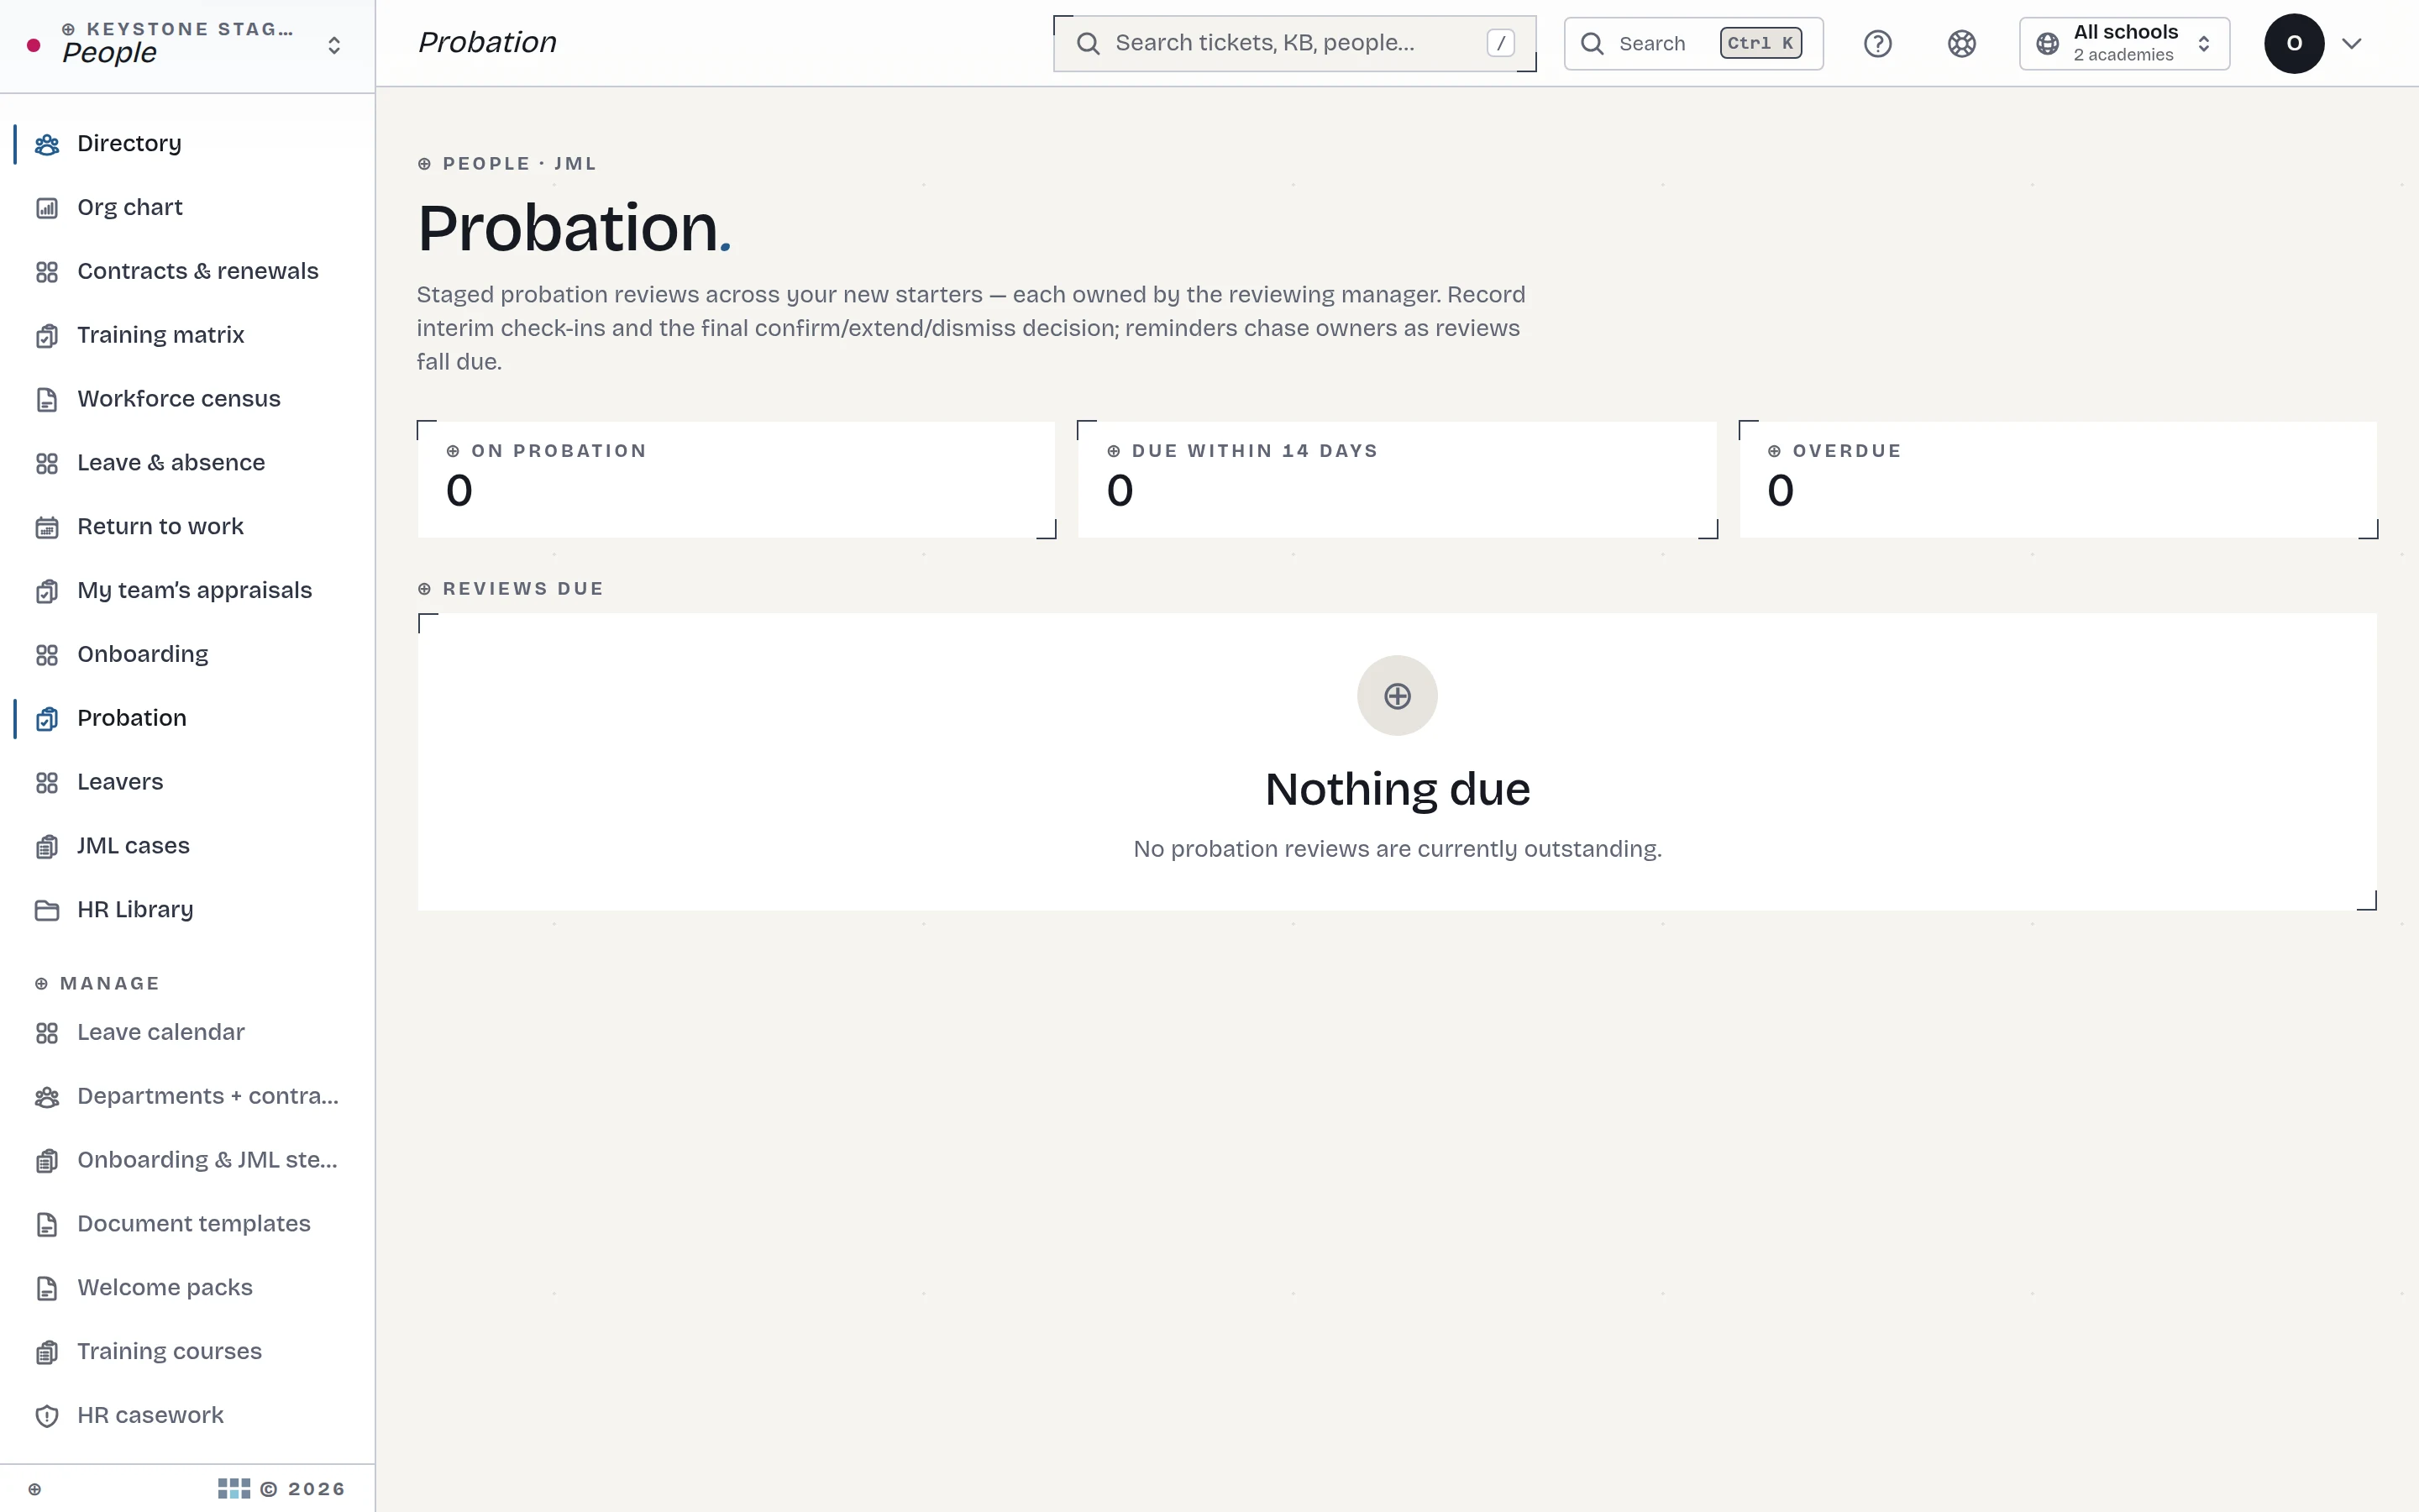Select the Probation sidebar item
This screenshot has height=1512, width=2419.
(x=188, y=719)
